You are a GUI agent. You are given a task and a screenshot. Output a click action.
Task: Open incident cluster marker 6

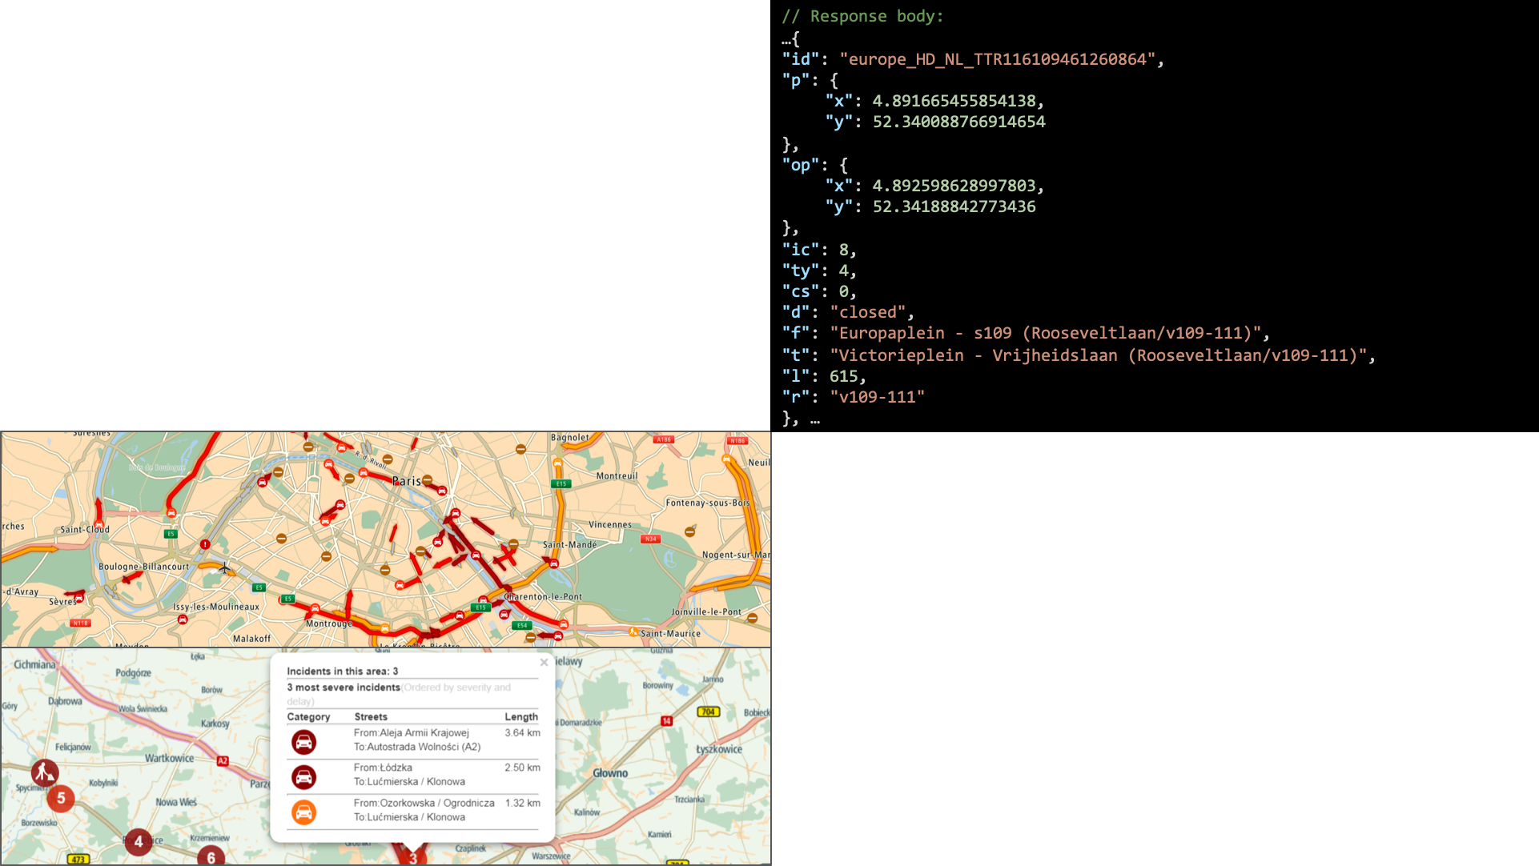click(211, 856)
